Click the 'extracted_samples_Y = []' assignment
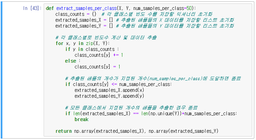Screen dimensions: 256x140 pos(84,26)
